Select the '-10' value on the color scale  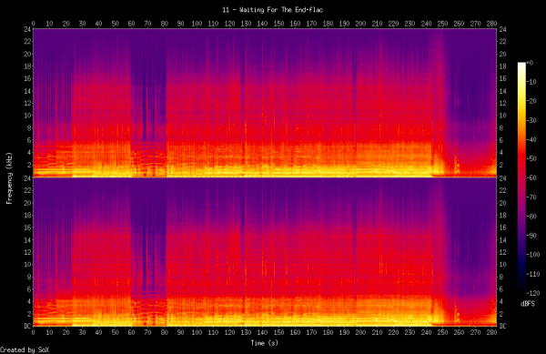[x=531, y=82]
